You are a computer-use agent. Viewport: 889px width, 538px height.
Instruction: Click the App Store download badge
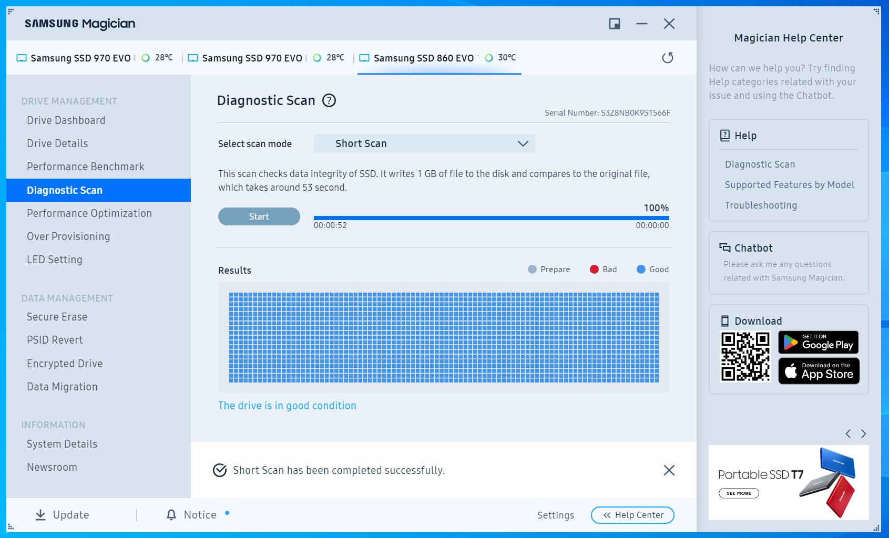click(x=818, y=371)
